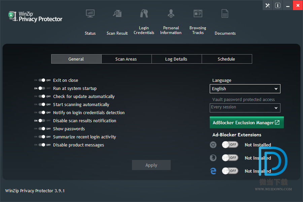Toggle Disable scan results notification
This screenshot has width=303, height=202.
tap(42, 121)
